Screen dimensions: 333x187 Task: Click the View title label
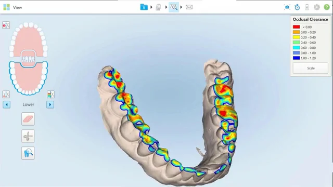tap(17, 7)
